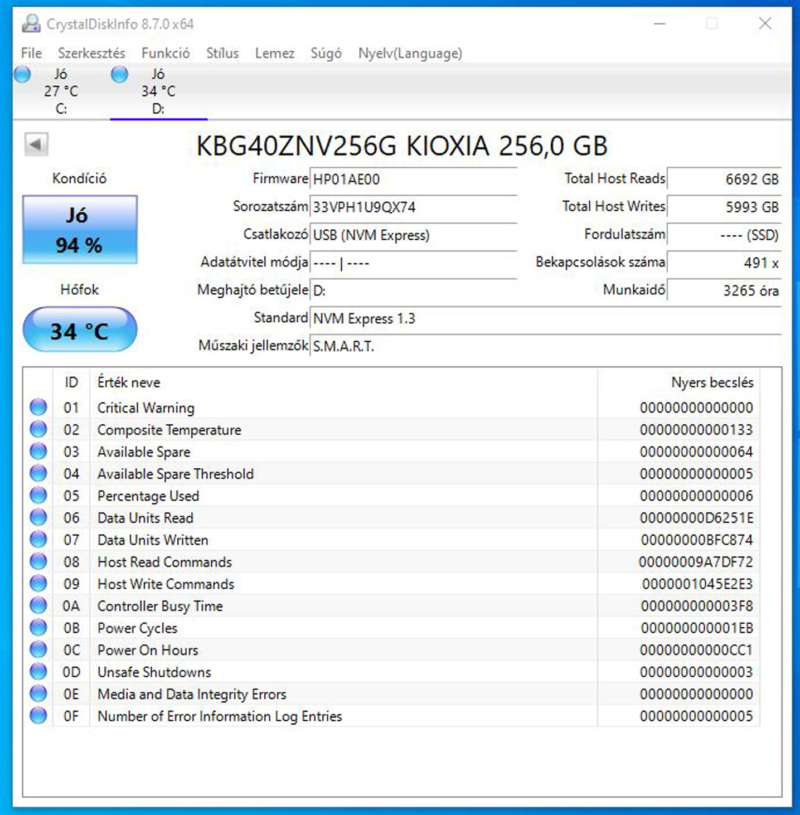
Task: Open the Stílus menu
Action: click(222, 53)
